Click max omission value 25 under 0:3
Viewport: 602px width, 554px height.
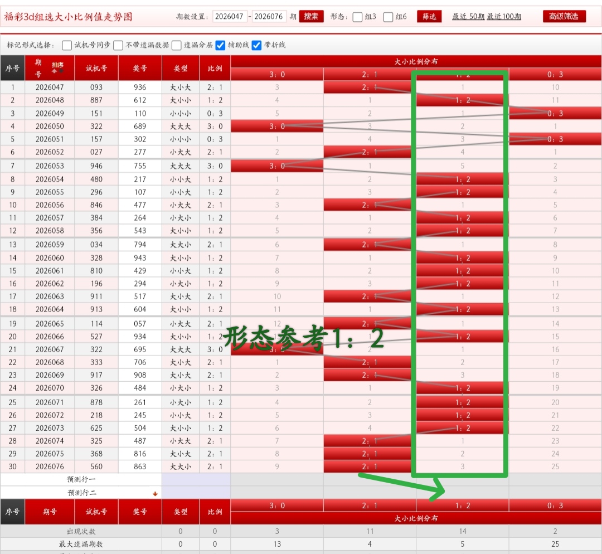pos(555,544)
